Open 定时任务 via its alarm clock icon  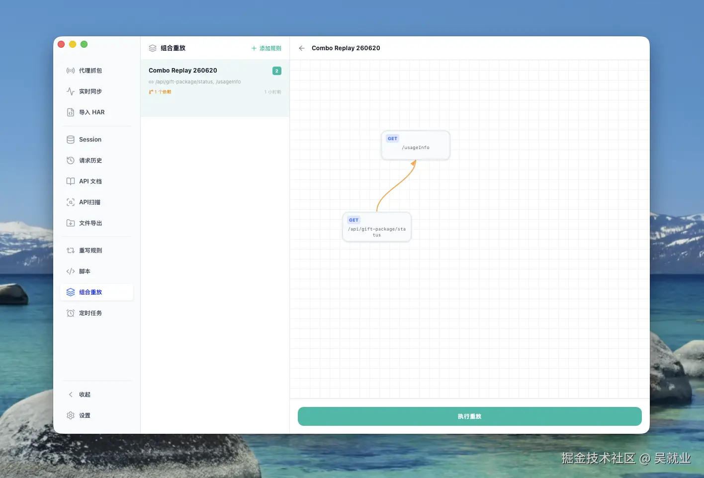pyautogui.click(x=71, y=313)
